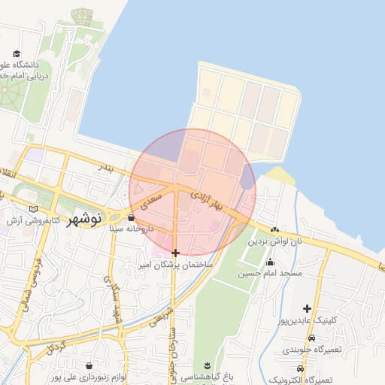Click the شریعتی street label
385x385 pixels.
point(162,317)
